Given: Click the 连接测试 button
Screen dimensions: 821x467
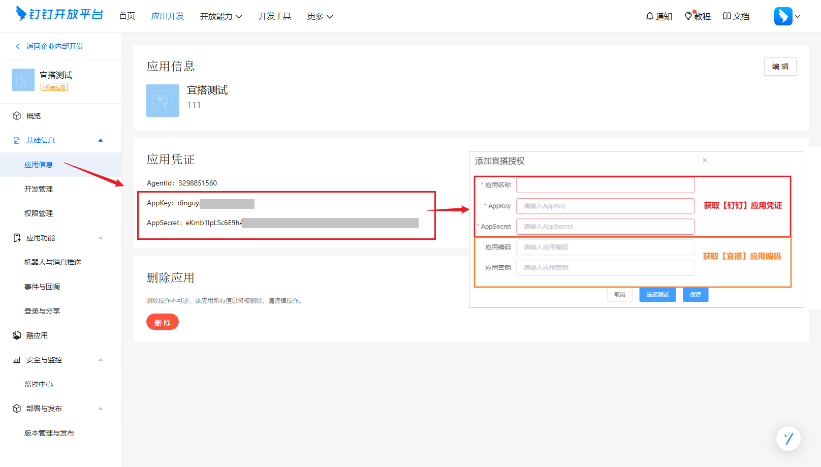Looking at the screenshot, I should [x=657, y=295].
